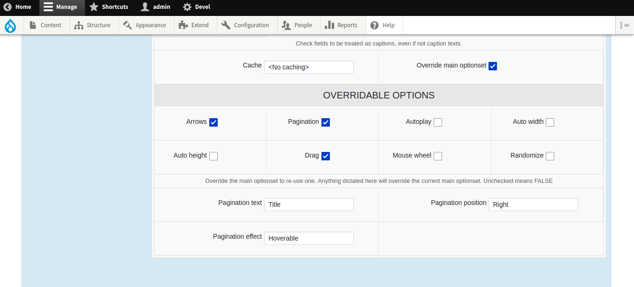The width and height of the screenshot is (634, 287).
Task: Open the Pagination effect dropdown
Action: pyautogui.click(x=309, y=238)
